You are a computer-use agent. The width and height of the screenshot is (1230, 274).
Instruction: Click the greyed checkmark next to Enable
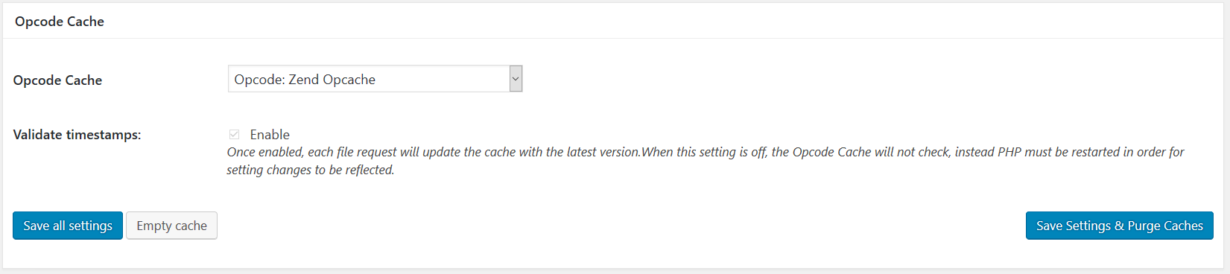tap(234, 135)
